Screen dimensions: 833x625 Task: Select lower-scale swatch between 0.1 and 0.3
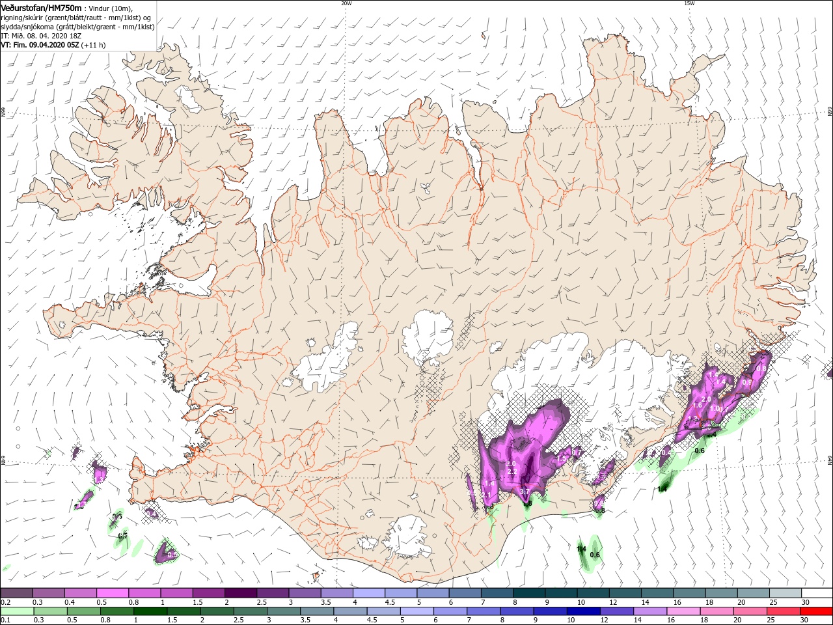[17, 611]
